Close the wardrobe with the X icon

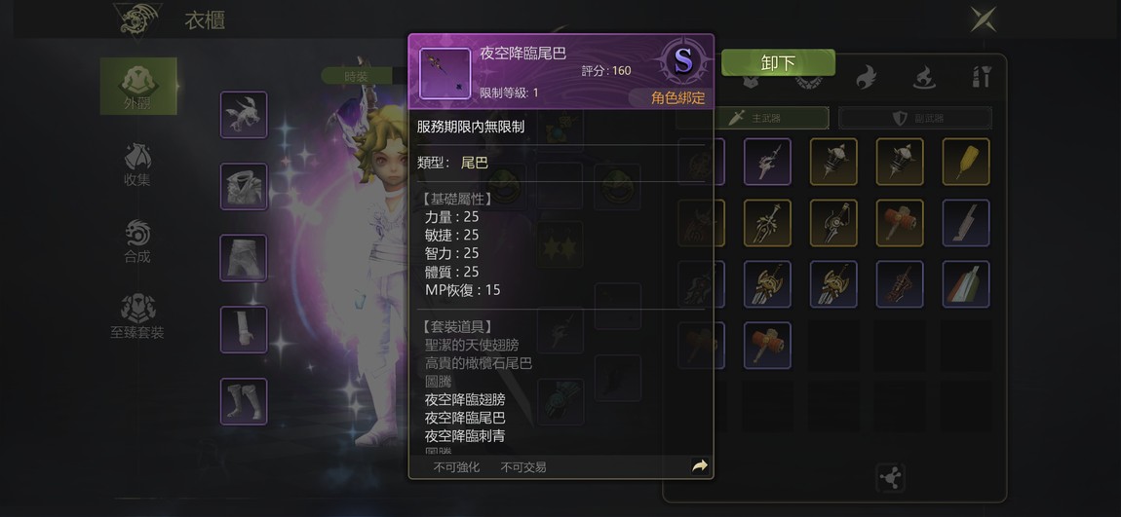coord(983,18)
